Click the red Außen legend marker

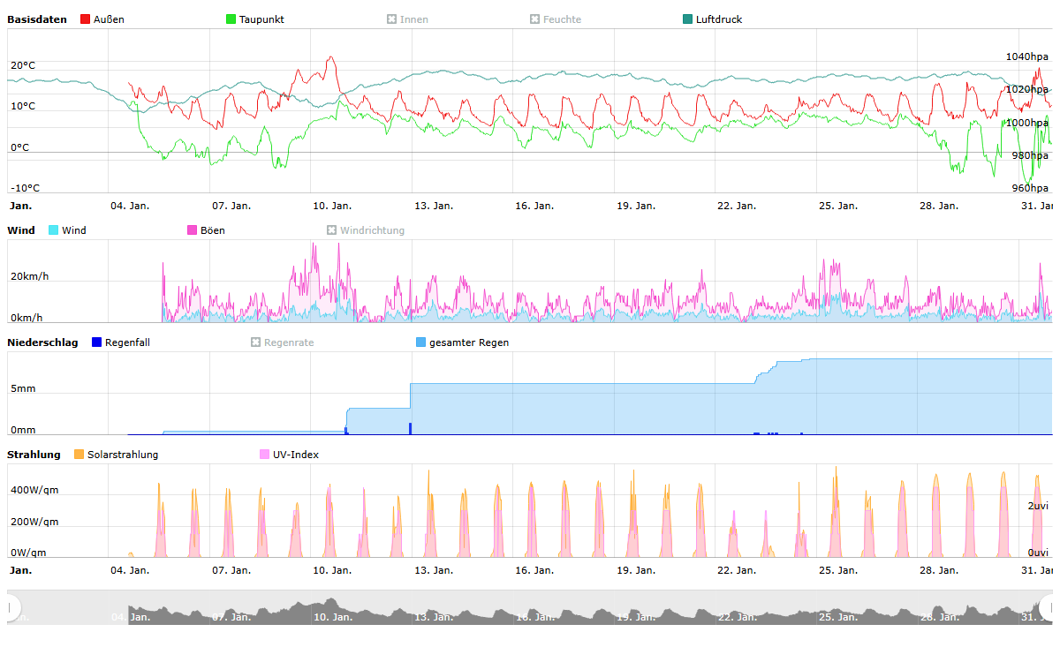[x=85, y=19]
